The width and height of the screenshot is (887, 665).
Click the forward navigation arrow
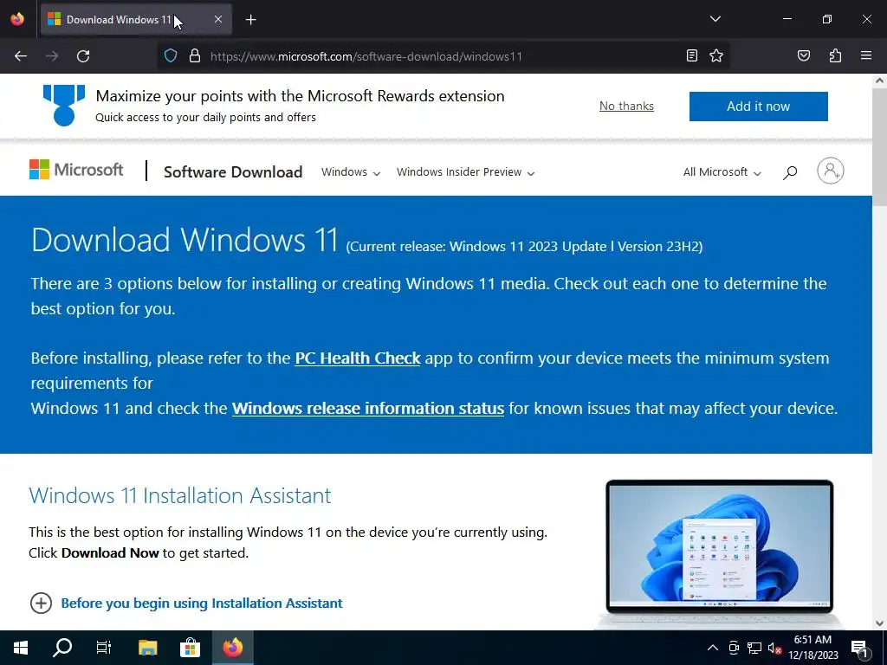click(52, 56)
